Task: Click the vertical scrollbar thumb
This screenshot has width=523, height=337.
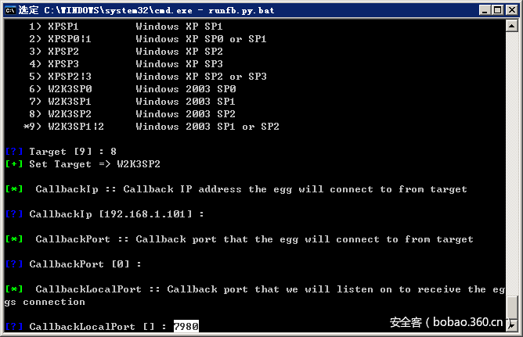Action: (x=513, y=307)
